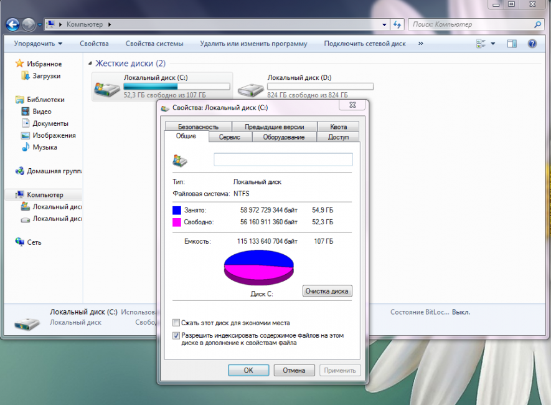
Task: Select first Локальный диск under Компьютер
Action: [x=57, y=207]
